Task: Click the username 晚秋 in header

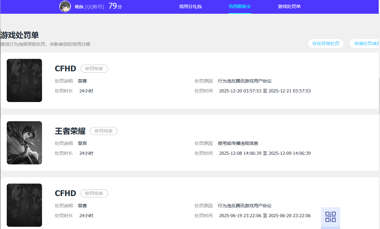Action: [x=79, y=7]
